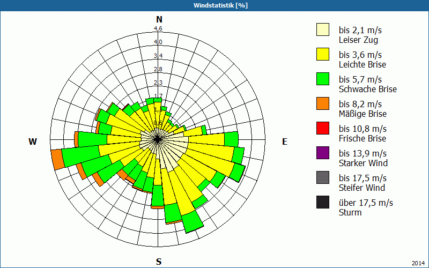Select the black 'Sturm' legend swatch
The width and height of the screenshot is (429, 268).
tap(322, 203)
